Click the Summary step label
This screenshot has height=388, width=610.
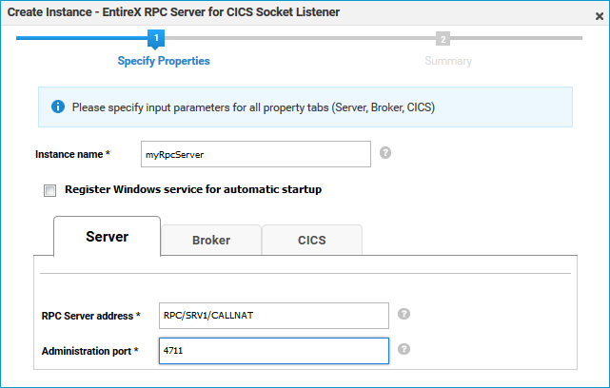(x=448, y=61)
